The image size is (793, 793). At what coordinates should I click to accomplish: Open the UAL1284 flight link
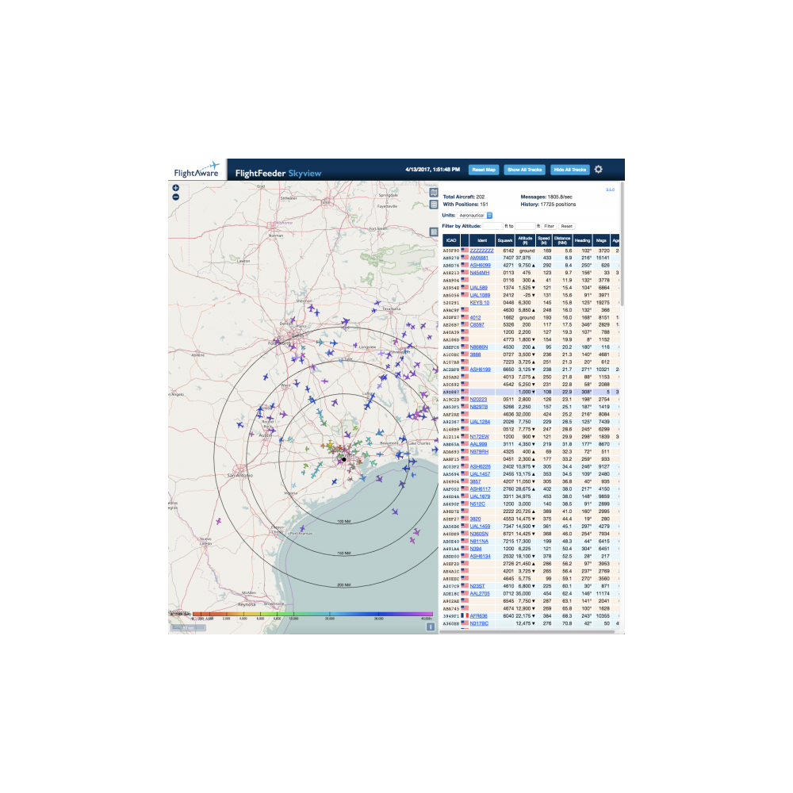[480, 422]
